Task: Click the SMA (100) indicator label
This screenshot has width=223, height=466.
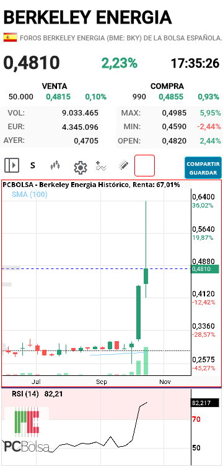Action: click(30, 194)
